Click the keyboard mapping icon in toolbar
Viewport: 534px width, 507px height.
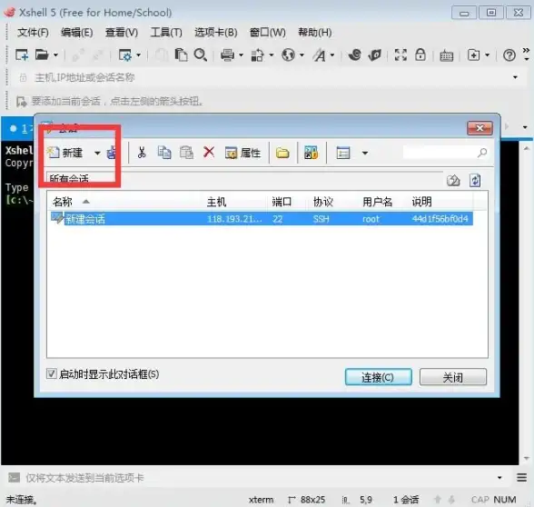446,55
